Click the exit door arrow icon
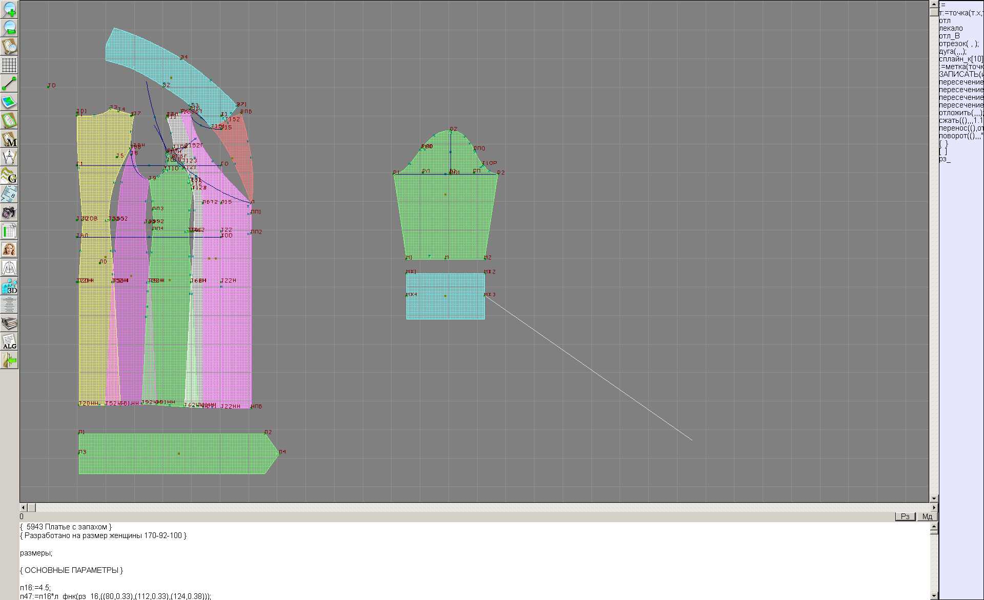 (x=9, y=360)
